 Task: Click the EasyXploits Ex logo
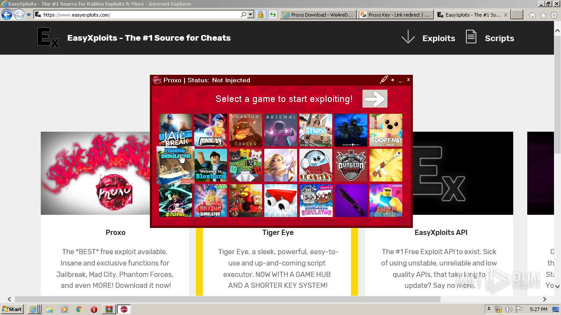(x=48, y=38)
